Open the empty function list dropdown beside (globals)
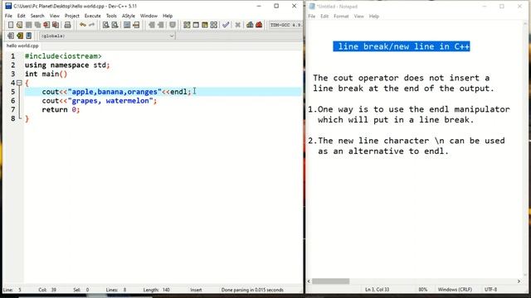The width and height of the screenshot is (531, 298). (239, 36)
